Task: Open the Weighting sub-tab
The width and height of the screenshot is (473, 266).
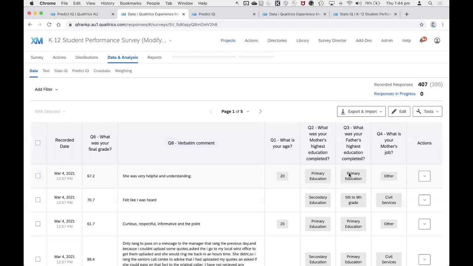Action: click(x=123, y=71)
